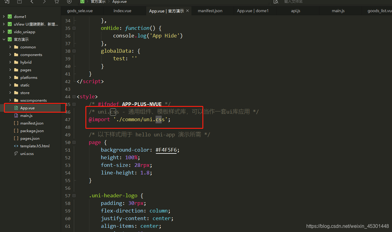Open pages.json in the project tree
The image size is (392, 232).
tap(30, 138)
